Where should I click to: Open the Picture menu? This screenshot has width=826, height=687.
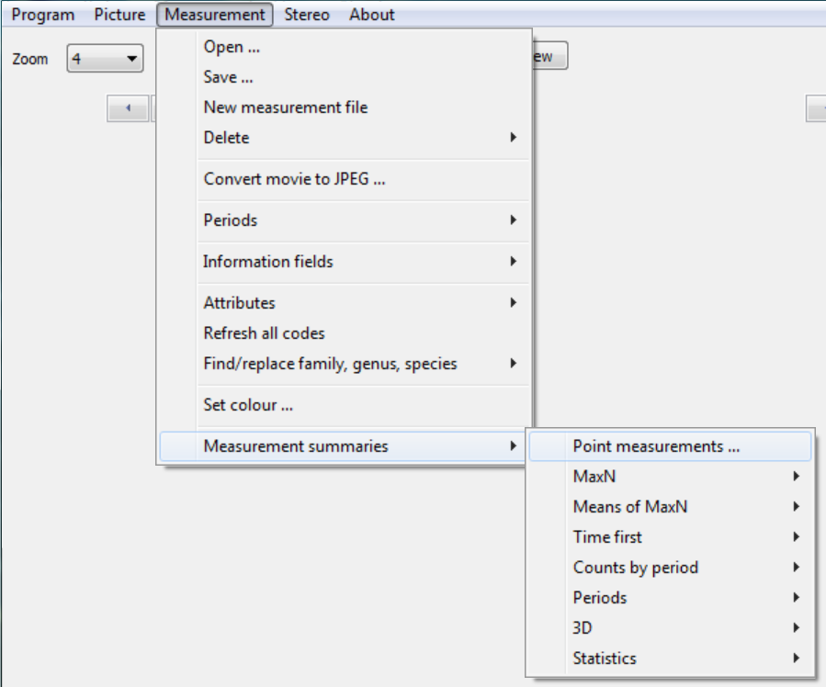(x=119, y=15)
